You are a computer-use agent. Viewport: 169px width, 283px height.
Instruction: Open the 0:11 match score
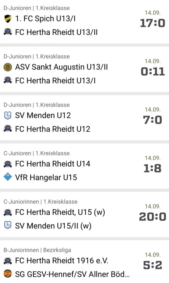coord(153,72)
